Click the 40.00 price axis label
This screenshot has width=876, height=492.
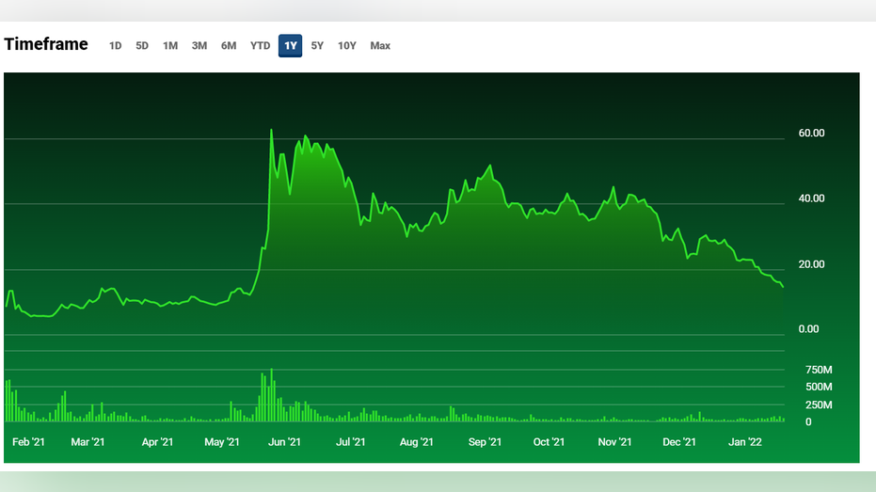[811, 198]
